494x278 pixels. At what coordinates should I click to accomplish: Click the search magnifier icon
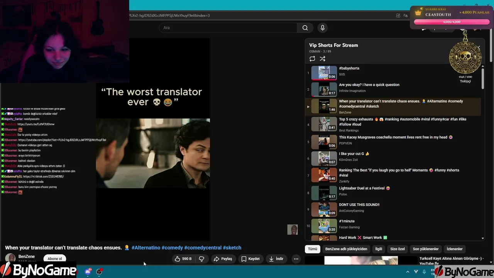(x=305, y=28)
